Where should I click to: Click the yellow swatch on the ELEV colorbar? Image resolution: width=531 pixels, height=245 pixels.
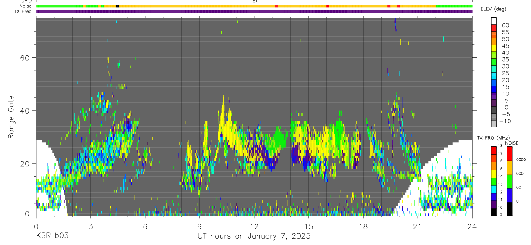click(x=494, y=48)
